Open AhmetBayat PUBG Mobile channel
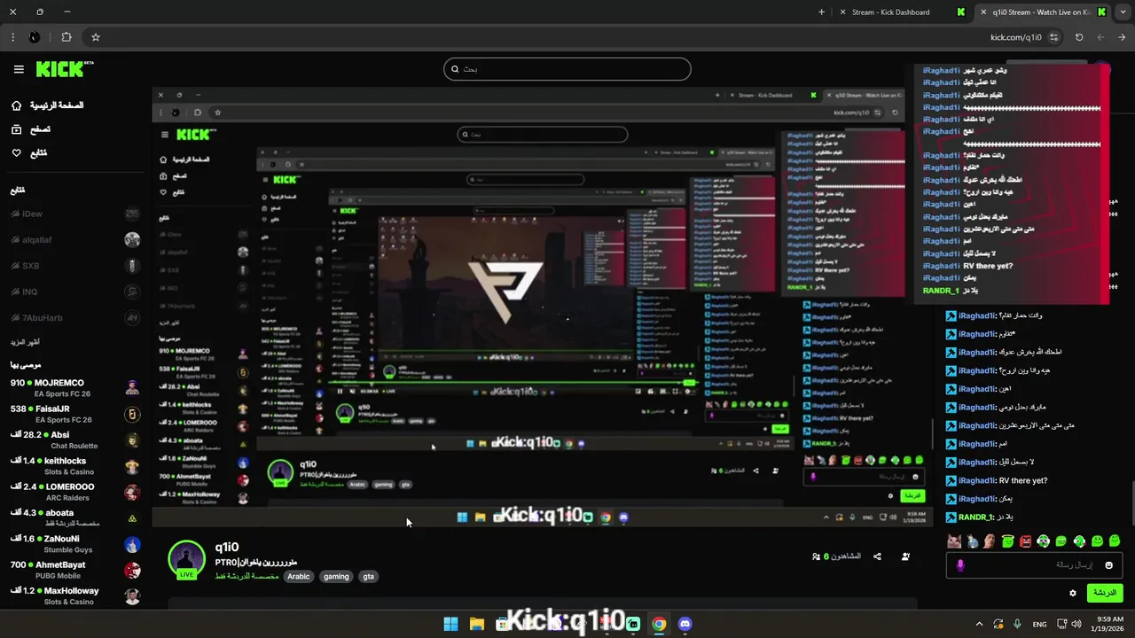Screen dimensions: 1135x638 pyautogui.click(x=75, y=570)
